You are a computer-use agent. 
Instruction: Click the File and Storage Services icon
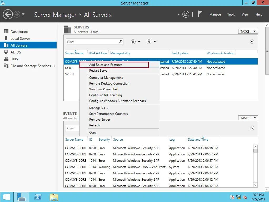(x=6, y=66)
